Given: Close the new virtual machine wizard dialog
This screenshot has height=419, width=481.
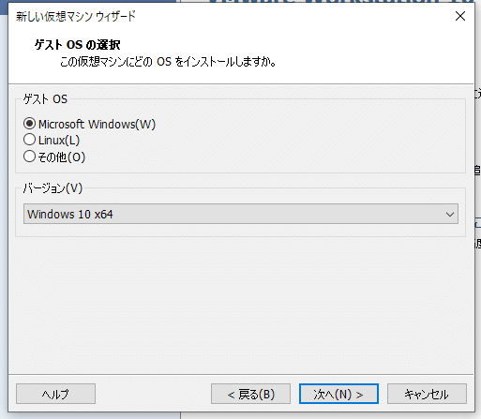Looking at the screenshot, I should point(460,16).
